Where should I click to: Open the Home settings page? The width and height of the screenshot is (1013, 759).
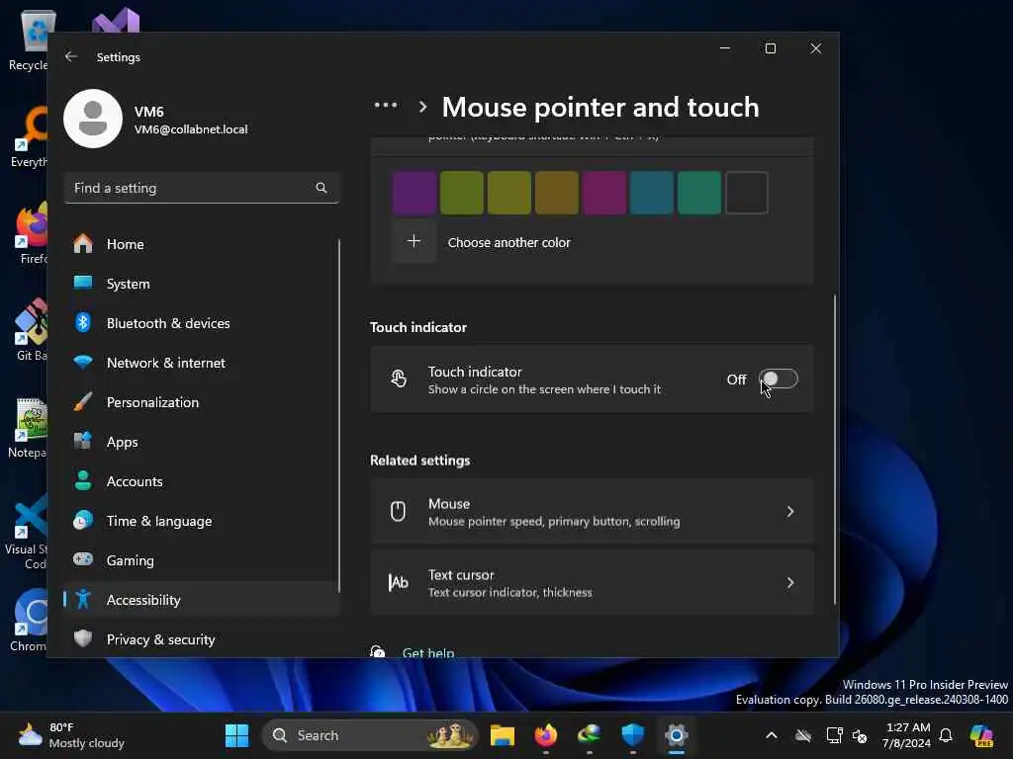(x=202, y=244)
